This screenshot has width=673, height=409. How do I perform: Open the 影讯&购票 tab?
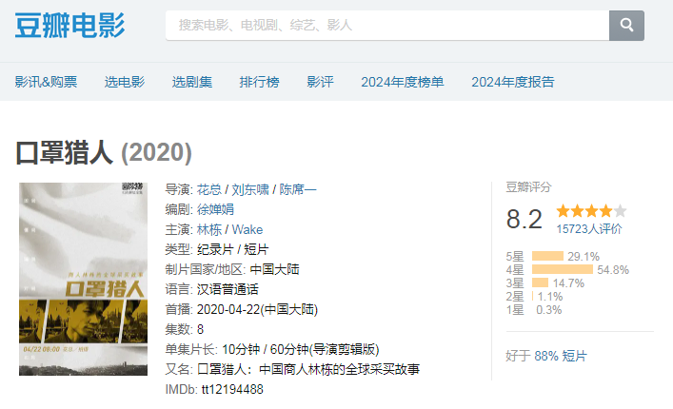46,82
